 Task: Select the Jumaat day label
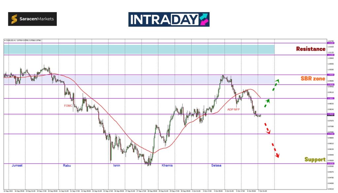pos(18,165)
